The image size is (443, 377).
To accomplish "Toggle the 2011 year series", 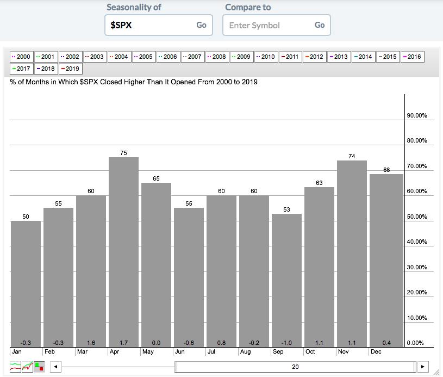I will click(x=290, y=57).
